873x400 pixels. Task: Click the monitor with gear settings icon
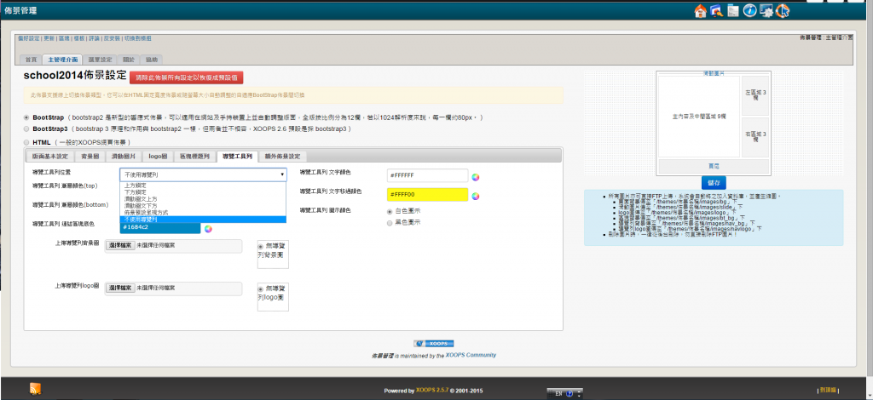coord(766,10)
